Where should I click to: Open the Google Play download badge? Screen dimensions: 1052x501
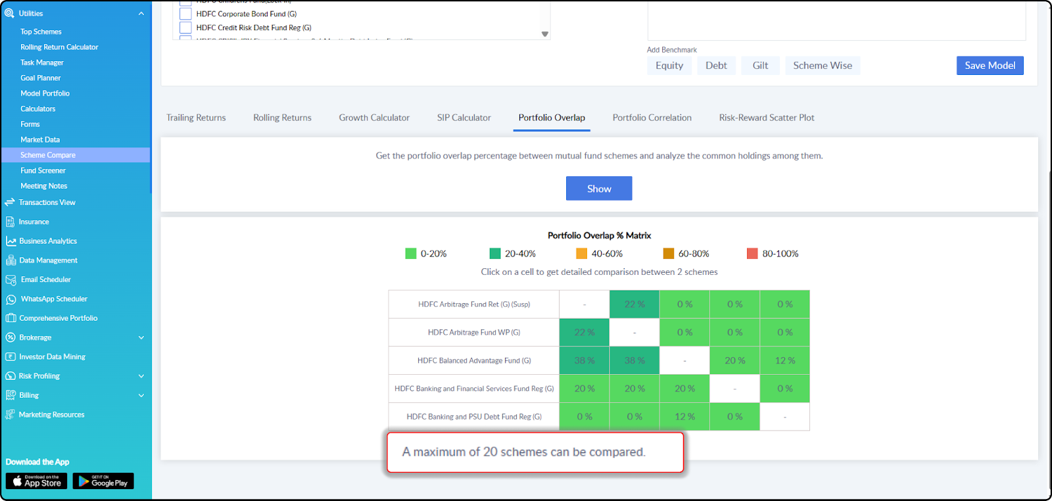[103, 481]
